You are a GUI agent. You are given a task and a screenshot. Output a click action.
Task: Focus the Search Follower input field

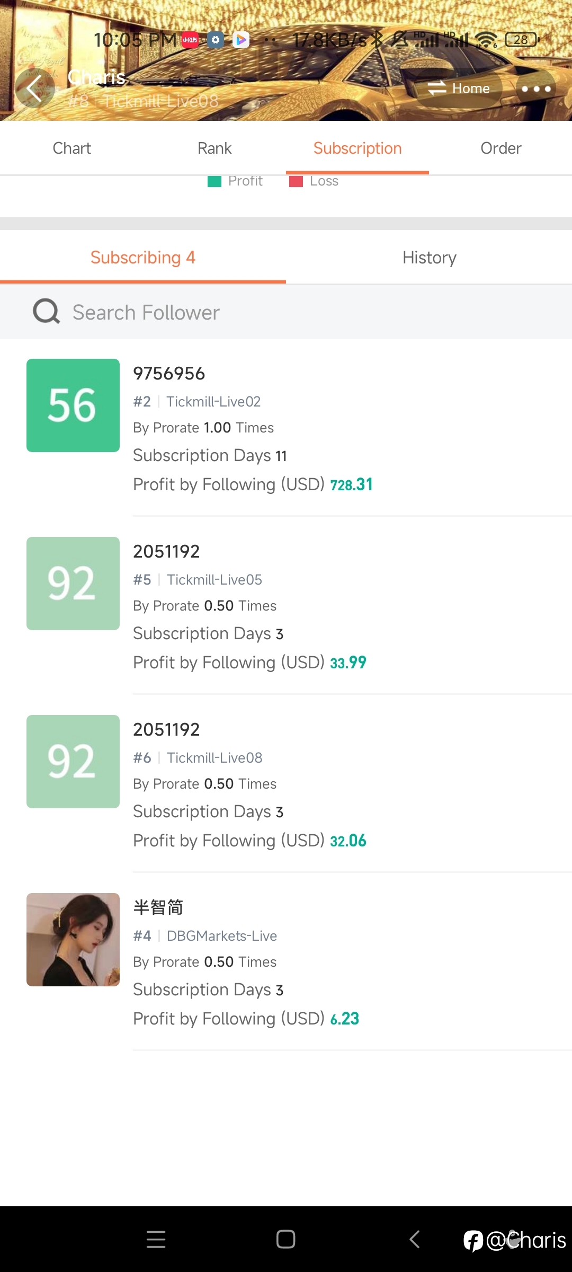point(286,312)
